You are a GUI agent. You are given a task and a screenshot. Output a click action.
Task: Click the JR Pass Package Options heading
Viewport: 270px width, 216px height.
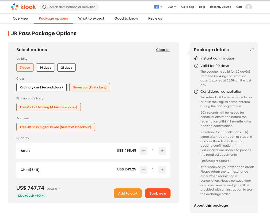44,33
